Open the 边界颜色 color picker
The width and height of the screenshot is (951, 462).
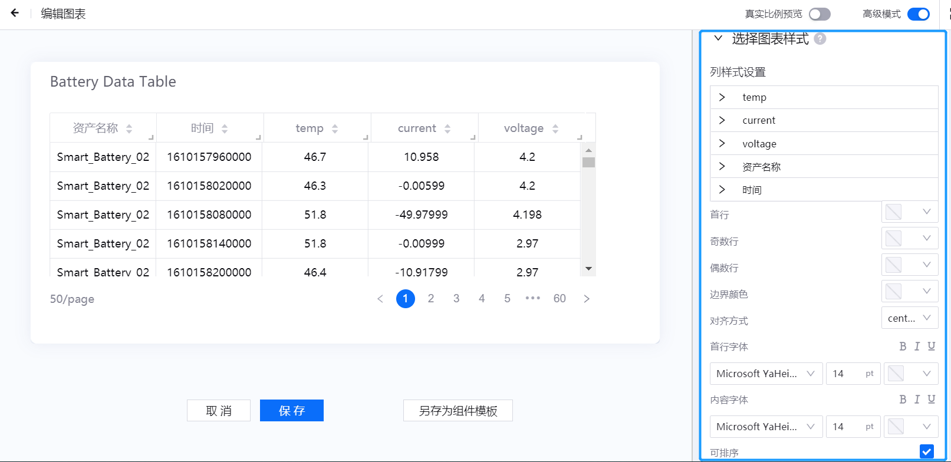pos(910,291)
